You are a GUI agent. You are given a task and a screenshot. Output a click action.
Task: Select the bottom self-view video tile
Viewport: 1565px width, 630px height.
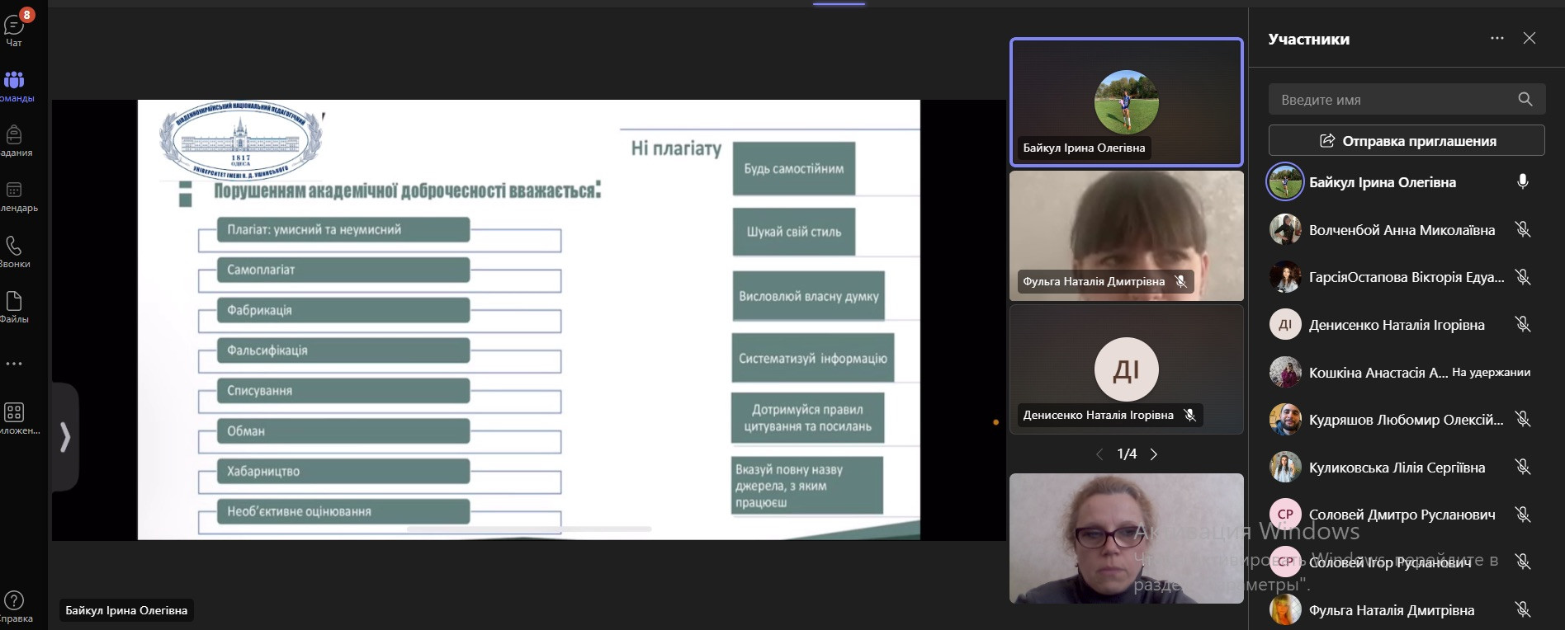(1127, 538)
